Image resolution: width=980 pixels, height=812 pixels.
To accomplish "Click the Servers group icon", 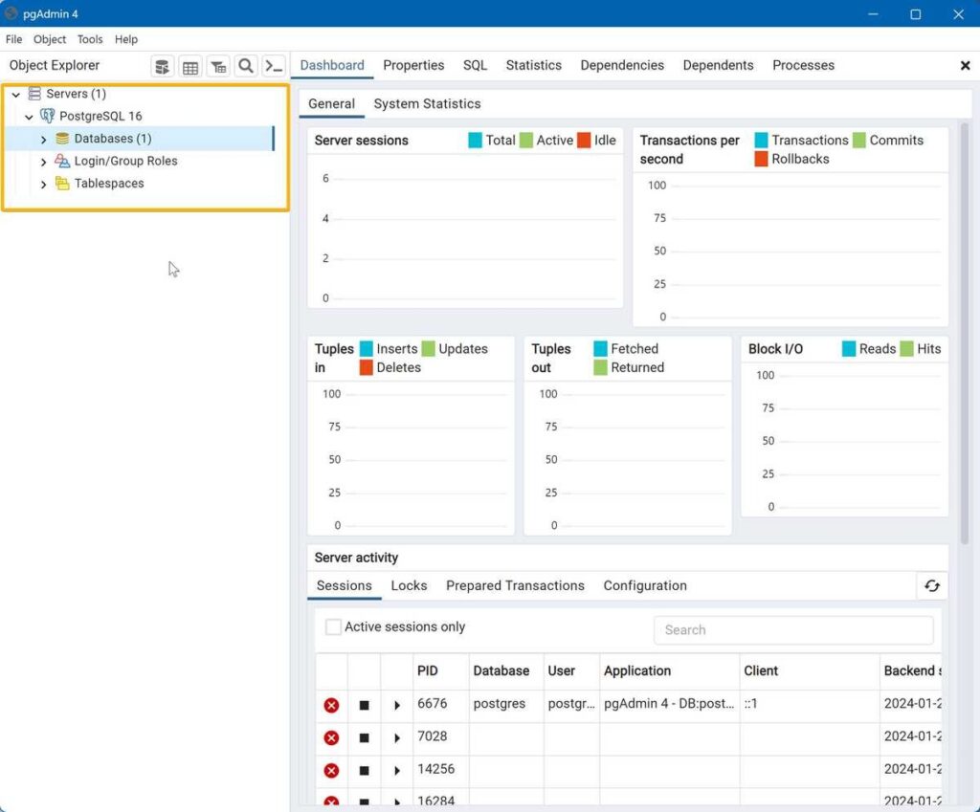I will 34,94.
